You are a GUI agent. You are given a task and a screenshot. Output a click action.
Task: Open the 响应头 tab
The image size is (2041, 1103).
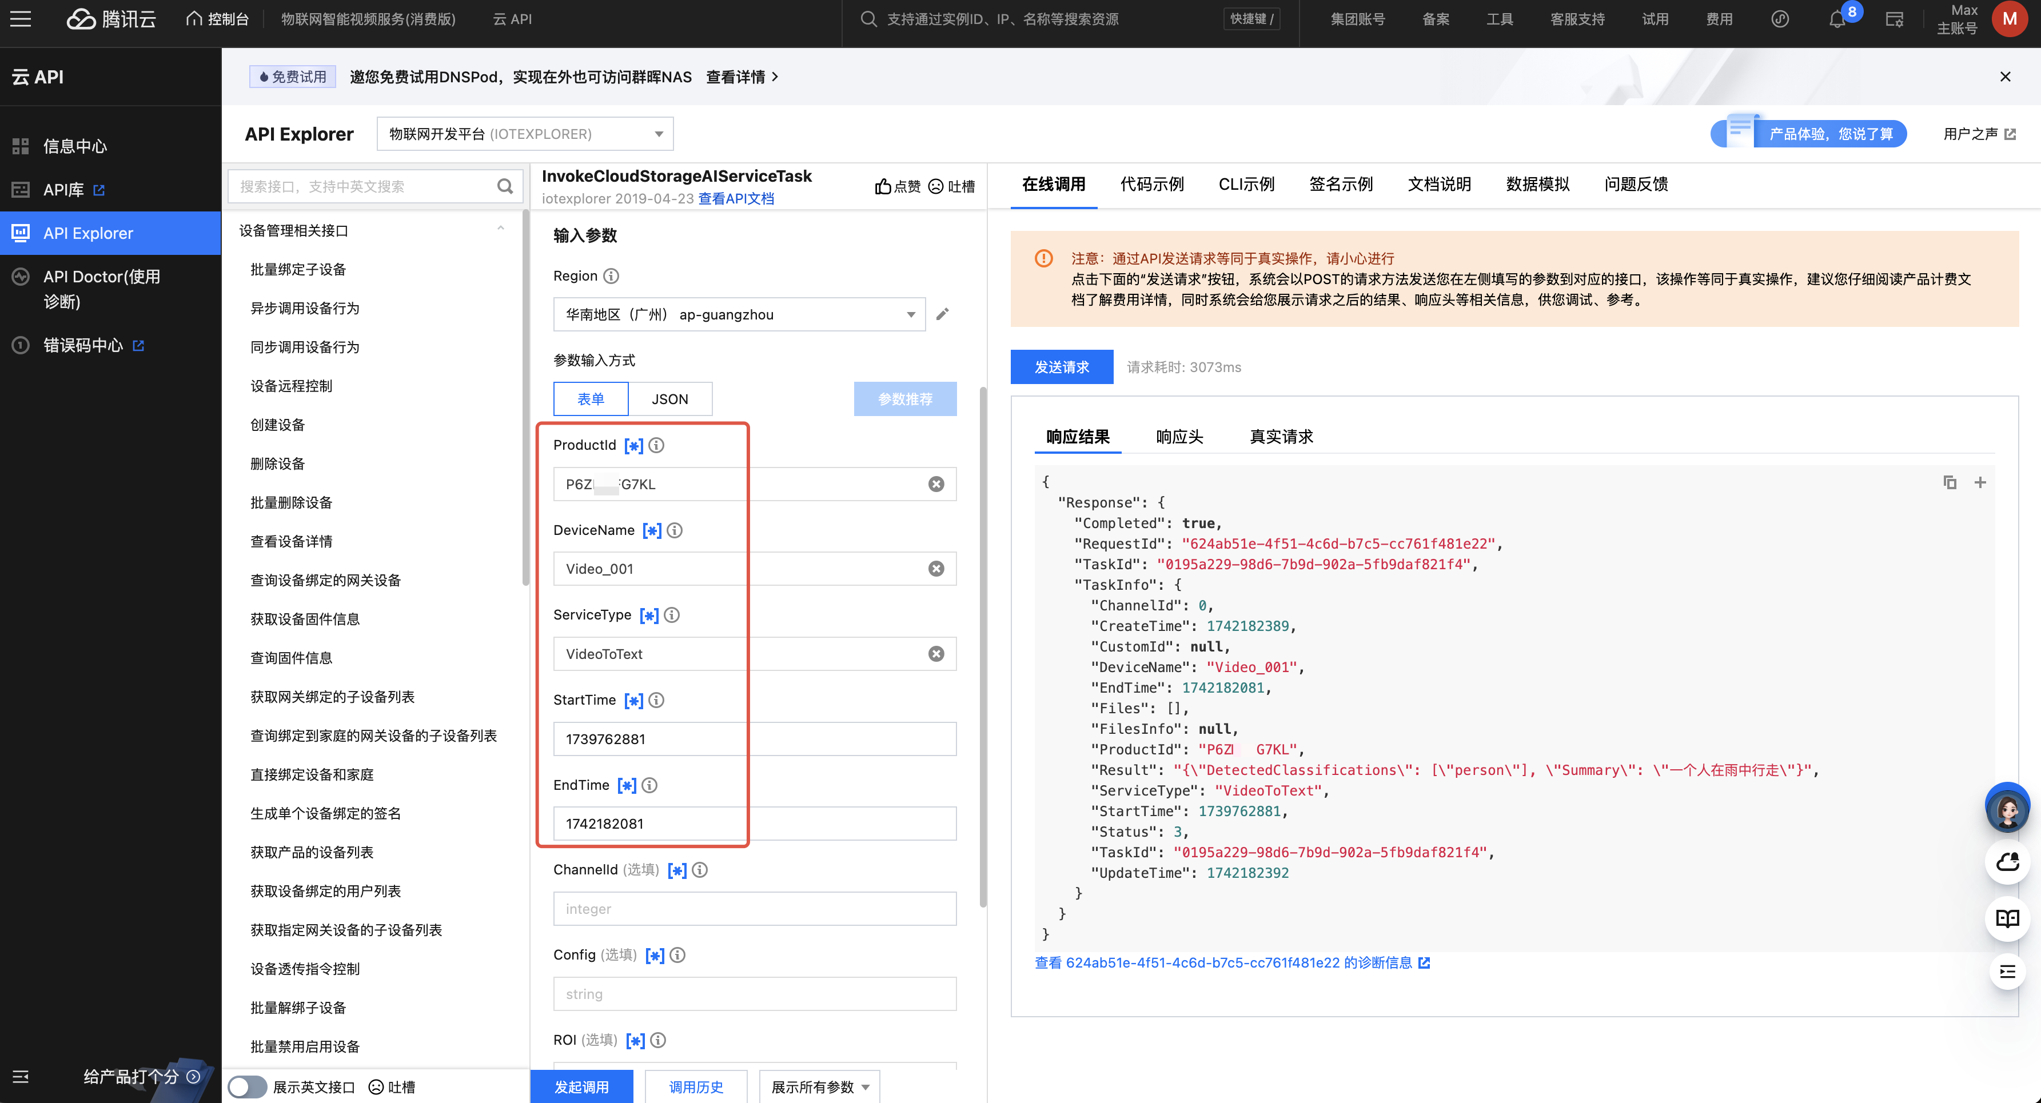tap(1179, 437)
